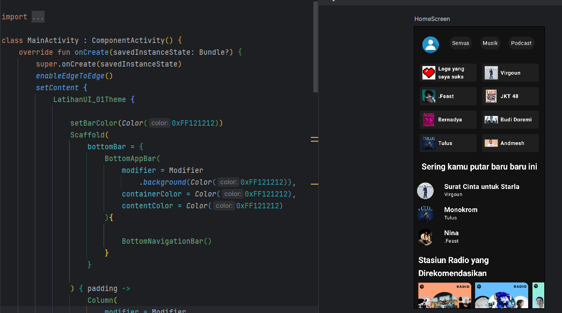The image size is (562, 313).
Task: Click the pixel heart liked-songs icon
Action: 428,73
